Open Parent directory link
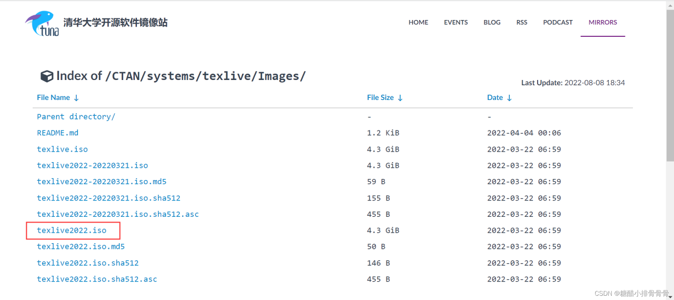674x300 pixels. 76,117
